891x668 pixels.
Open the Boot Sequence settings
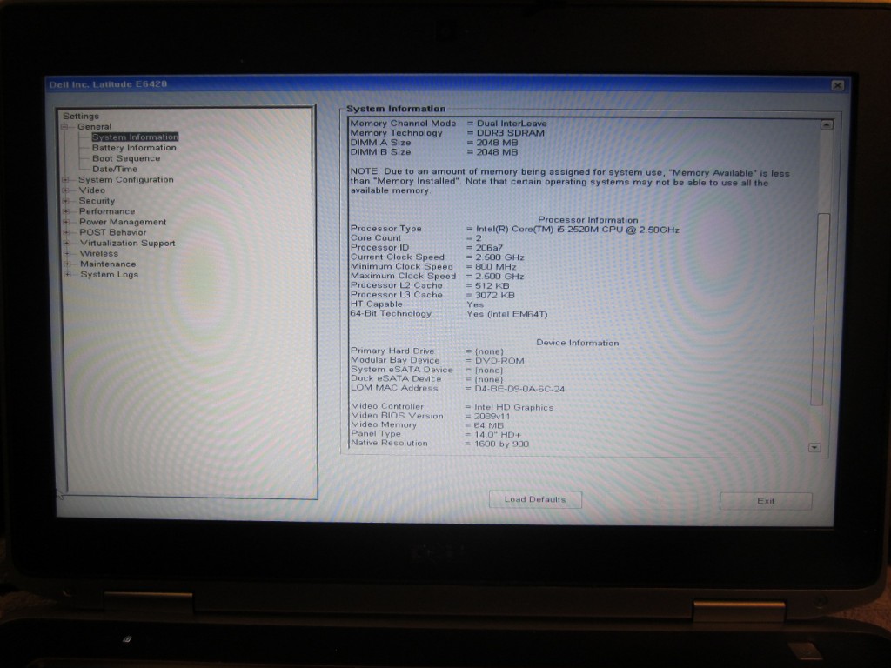(x=126, y=158)
